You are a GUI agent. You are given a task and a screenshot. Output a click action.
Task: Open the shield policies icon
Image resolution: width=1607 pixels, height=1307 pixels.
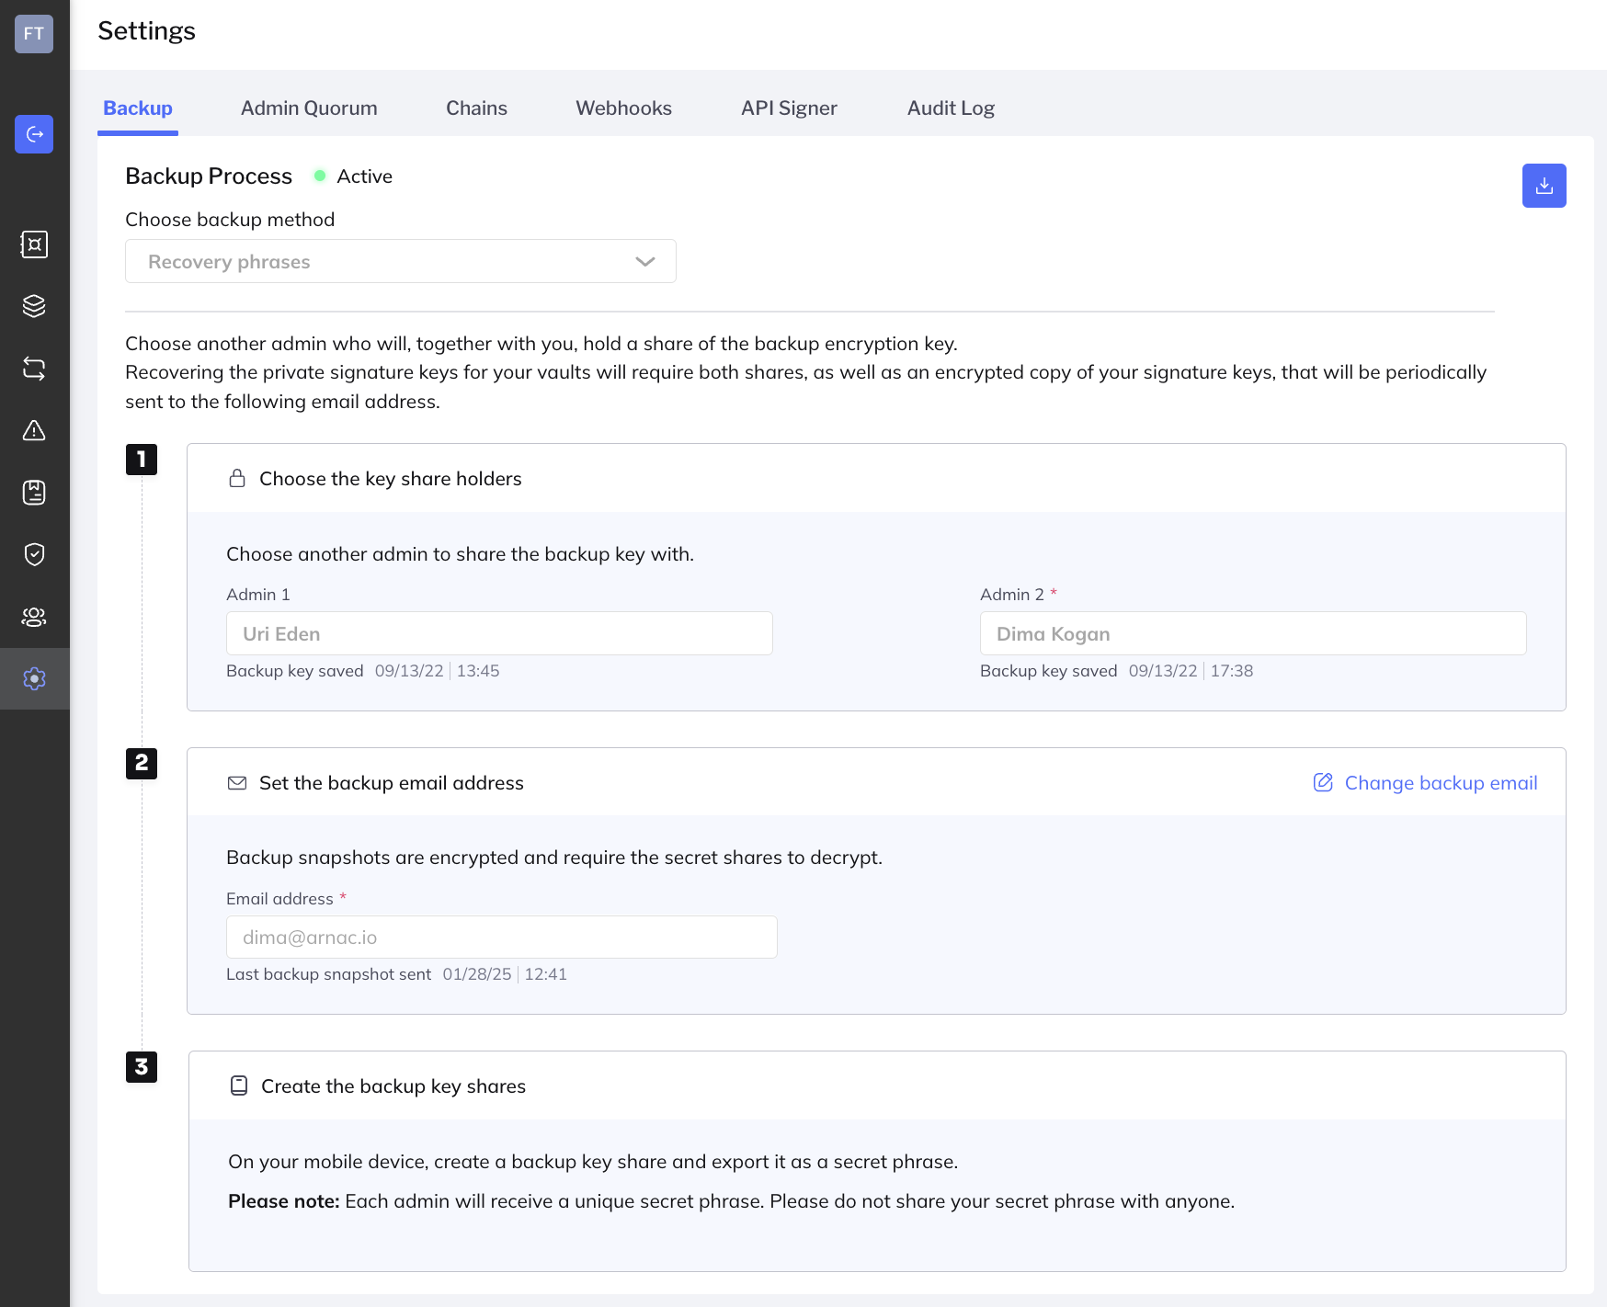tap(34, 554)
